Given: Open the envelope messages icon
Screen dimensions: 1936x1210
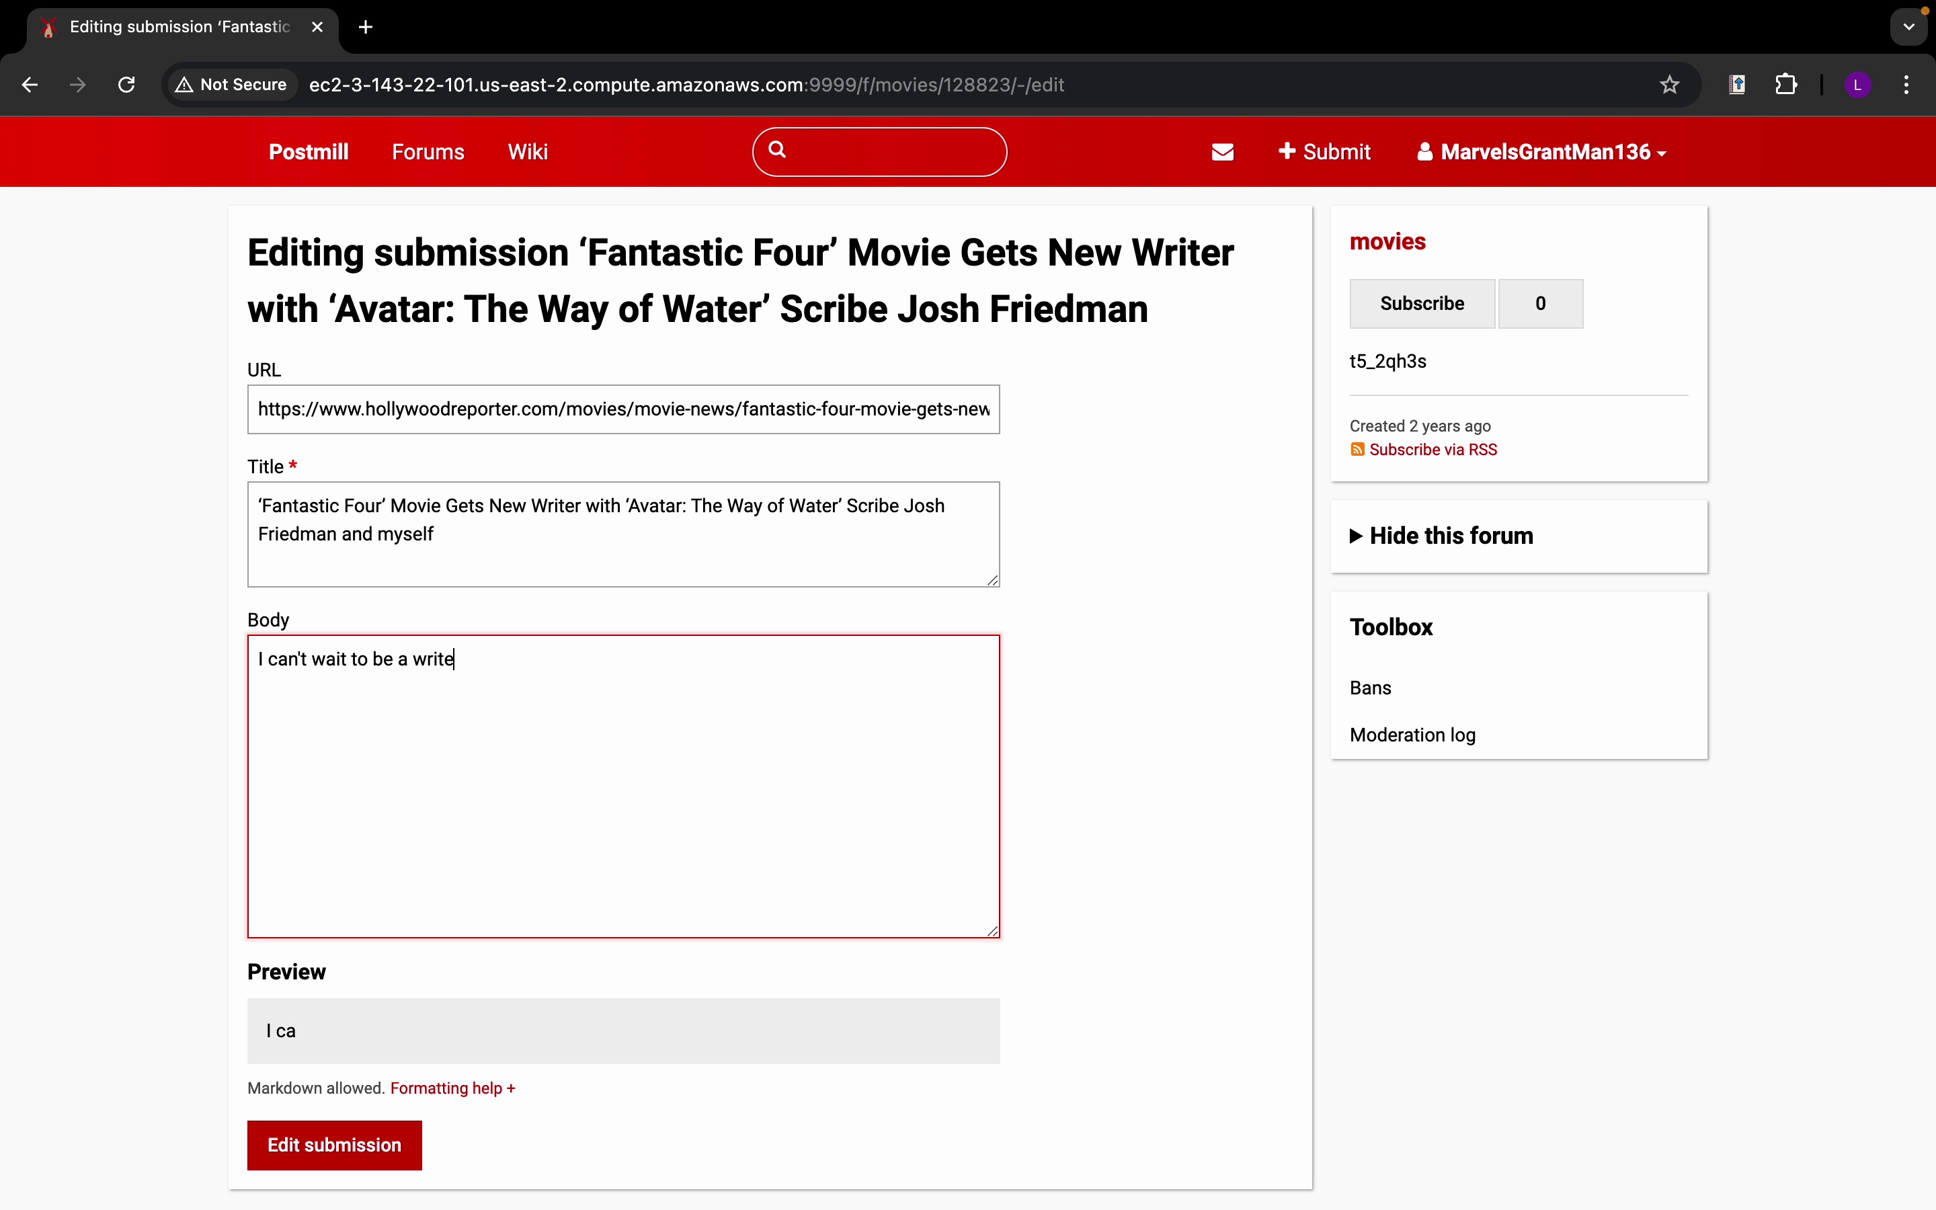Looking at the screenshot, I should (x=1222, y=152).
